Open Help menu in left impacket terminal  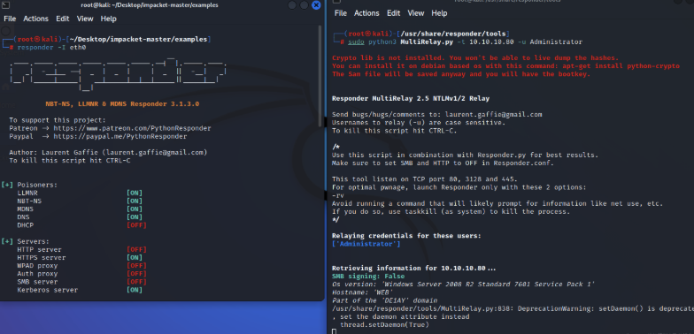click(108, 19)
